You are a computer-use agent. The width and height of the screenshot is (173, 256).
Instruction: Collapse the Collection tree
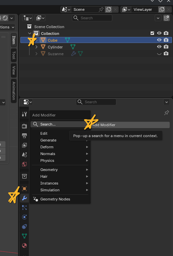pyautogui.click(x=30, y=33)
